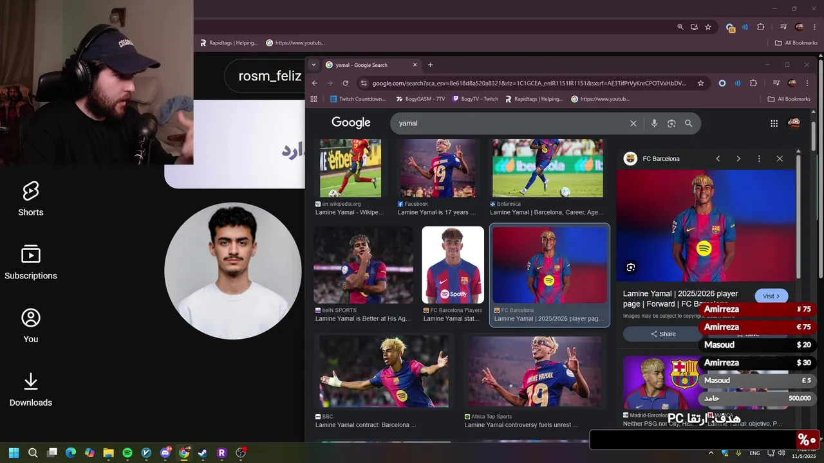
Task: Close the yamal - Google Search tab
Action: click(415, 65)
